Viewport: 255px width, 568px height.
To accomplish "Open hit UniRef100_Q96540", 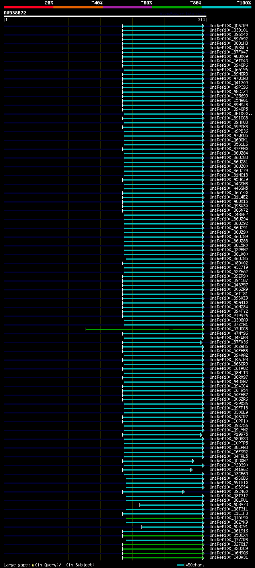I will coord(229,34).
